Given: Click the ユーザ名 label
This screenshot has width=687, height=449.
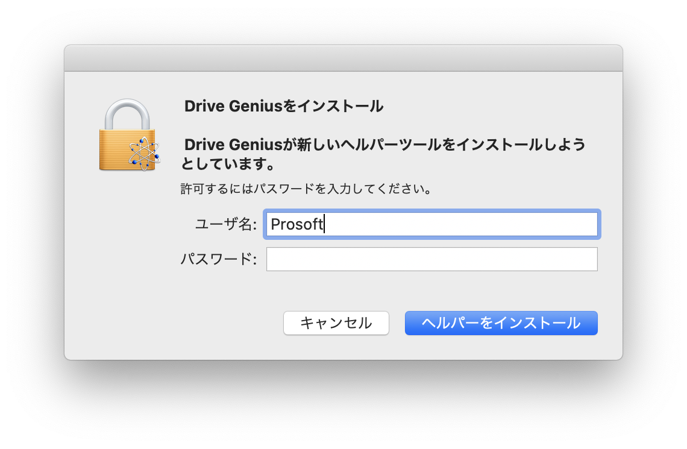Looking at the screenshot, I should 225,224.
